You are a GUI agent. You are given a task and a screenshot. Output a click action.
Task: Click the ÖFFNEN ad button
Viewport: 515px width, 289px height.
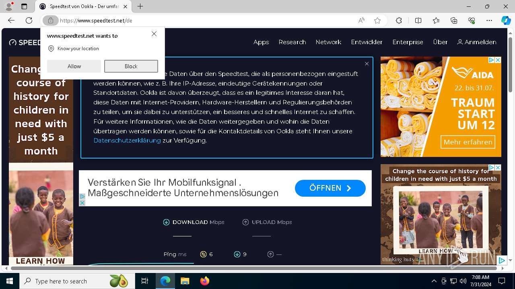click(330, 188)
